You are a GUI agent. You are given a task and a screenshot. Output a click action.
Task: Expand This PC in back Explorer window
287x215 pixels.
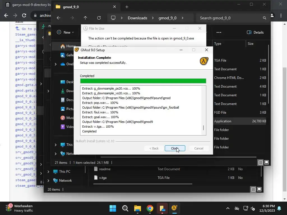click(48, 172)
